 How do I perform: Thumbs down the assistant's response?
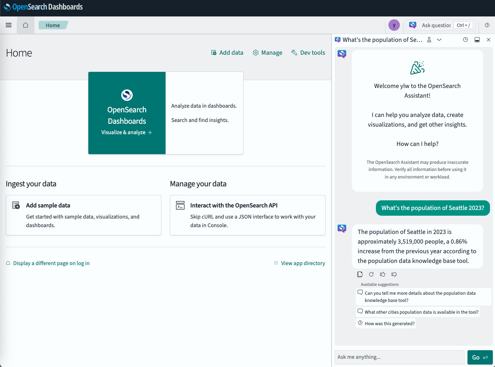pyautogui.click(x=394, y=274)
